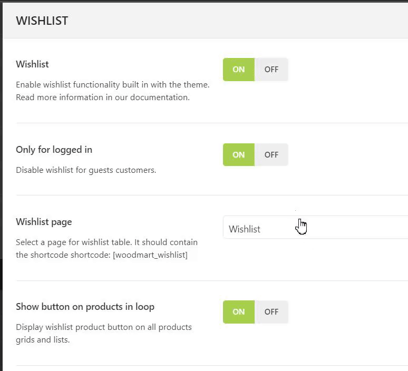The width and height of the screenshot is (408, 371).
Task: Turn ON Show button on products in loop
Action: click(x=239, y=312)
